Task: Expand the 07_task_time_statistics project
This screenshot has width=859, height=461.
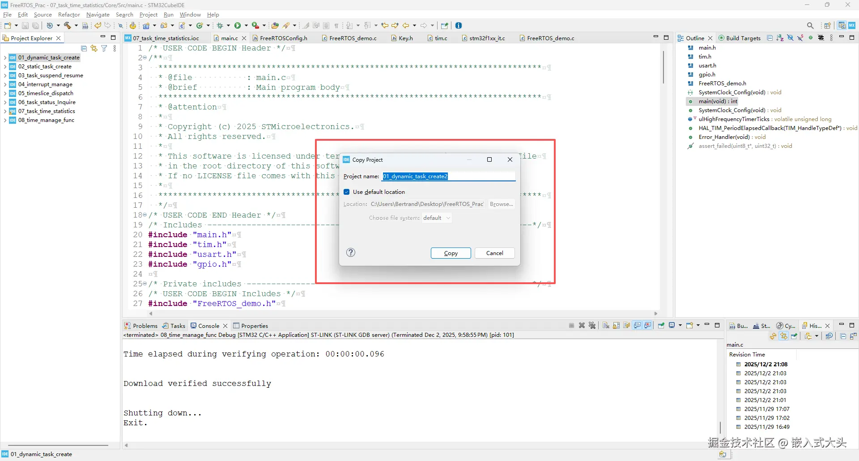Action: click(5, 111)
